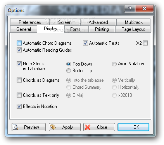Image resolution: width=164 pixels, height=145 pixels.
Task: Click the red X icon on Close button
Action: point(88,127)
